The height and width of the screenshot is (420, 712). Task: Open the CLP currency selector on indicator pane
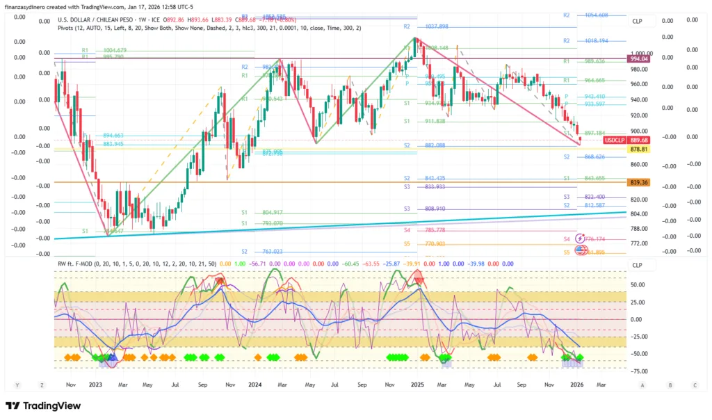pyautogui.click(x=638, y=266)
